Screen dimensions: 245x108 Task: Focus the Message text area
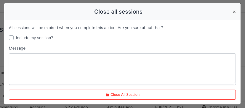[122, 69]
